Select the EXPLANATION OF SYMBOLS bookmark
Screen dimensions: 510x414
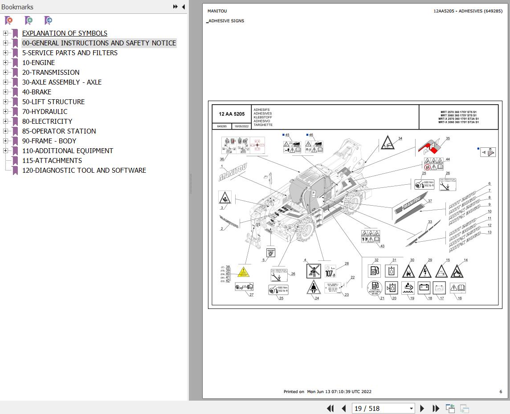[65, 33]
